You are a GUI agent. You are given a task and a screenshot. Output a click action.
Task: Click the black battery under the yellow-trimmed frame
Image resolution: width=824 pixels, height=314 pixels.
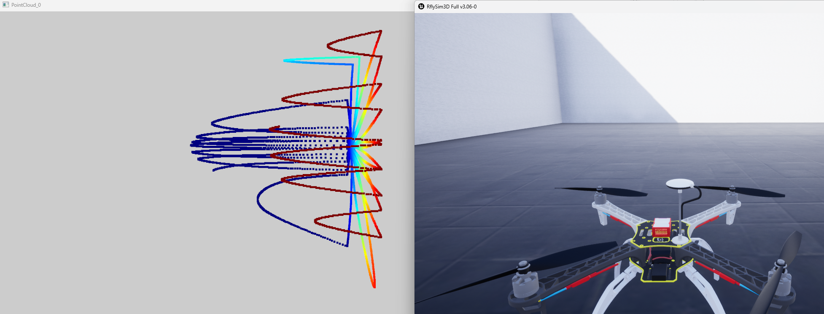[659, 270]
